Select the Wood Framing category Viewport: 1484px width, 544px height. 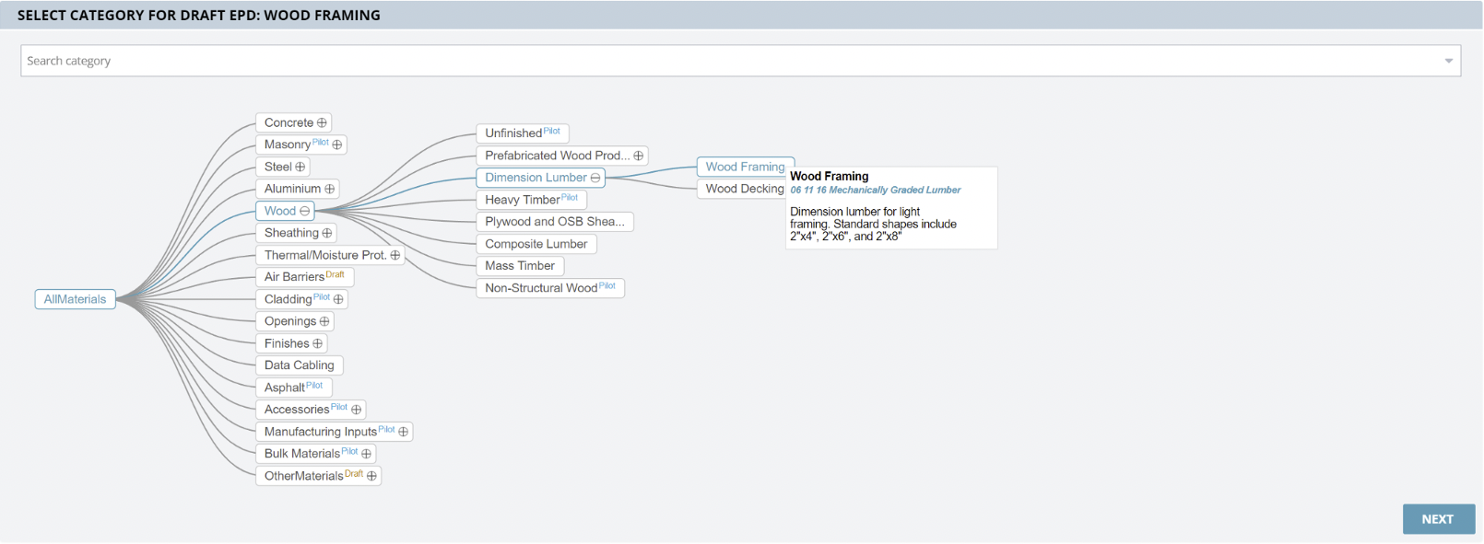pyautogui.click(x=744, y=167)
